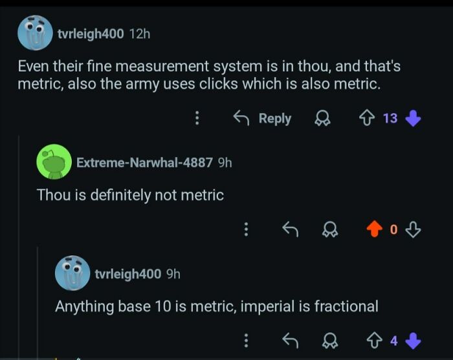Remove the upvote on Extreme-Narwhal's comment
Viewport: 453px width, 360px height.
coord(372,229)
